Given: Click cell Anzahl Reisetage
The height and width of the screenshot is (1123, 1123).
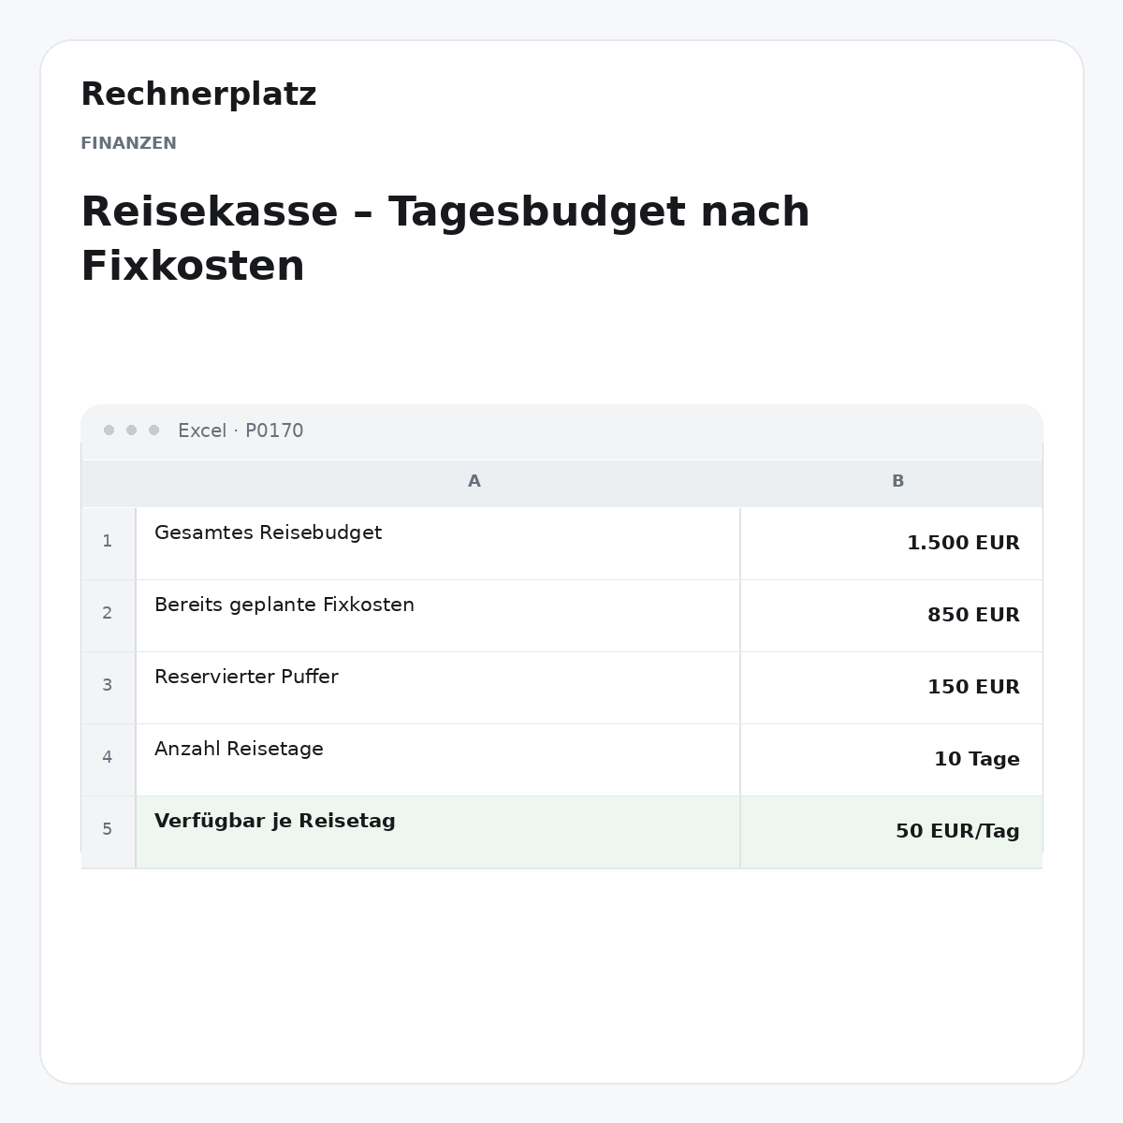Looking at the screenshot, I should click(x=438, y=760).
